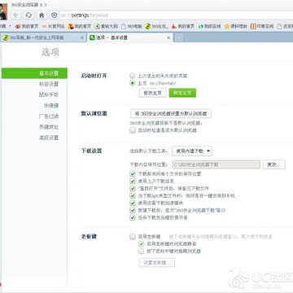This screenshot has height=293, width=293.
Task: Toggle ask save location before download checkbox
Action: pos(133,174)
